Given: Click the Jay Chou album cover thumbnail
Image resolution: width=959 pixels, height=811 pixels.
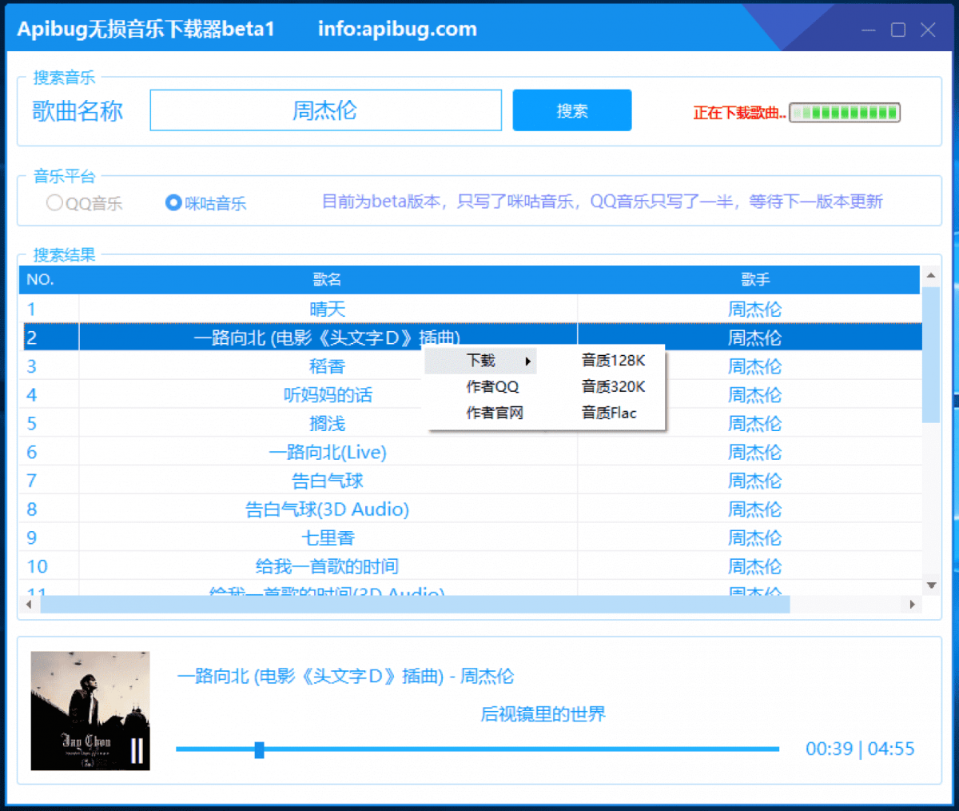Looking at the screenshot, I should pos(90,711).
